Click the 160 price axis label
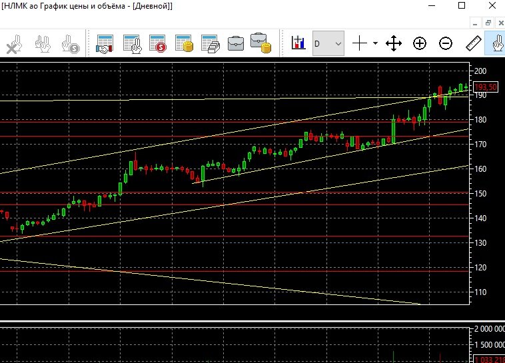 (x=480, y=169)
